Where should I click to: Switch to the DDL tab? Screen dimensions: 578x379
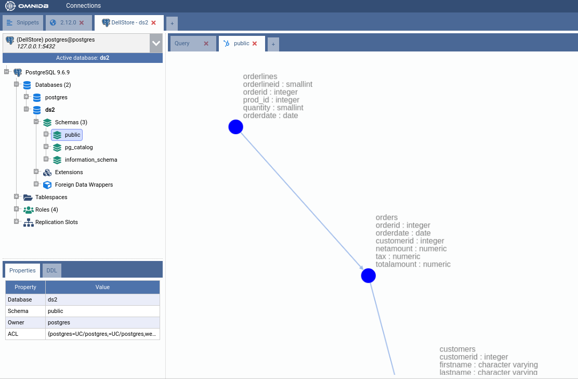click(x=52, y=270)
